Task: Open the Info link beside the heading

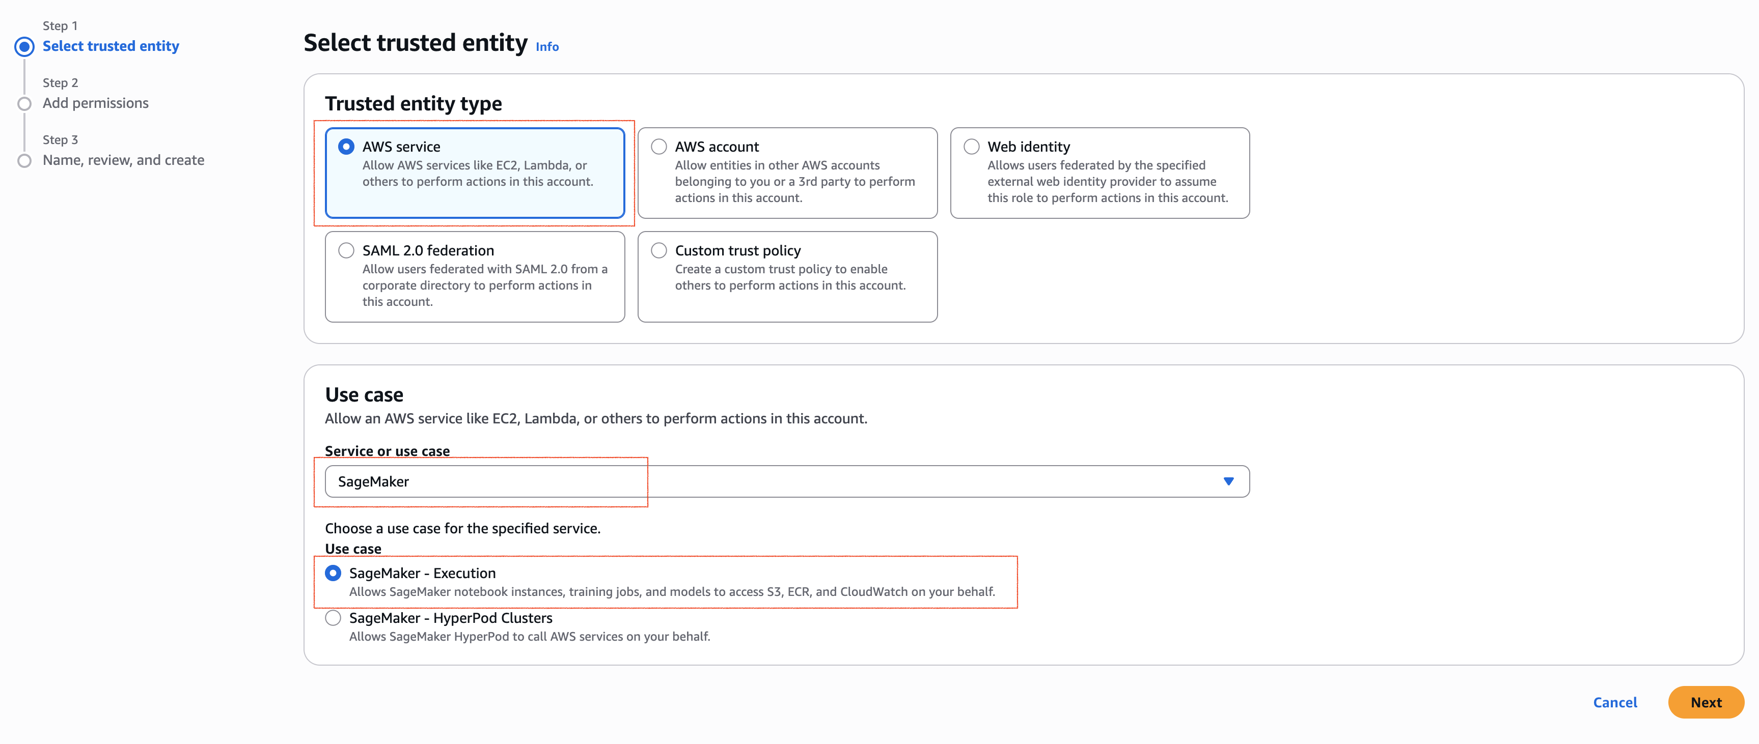Action: (547, 47)
